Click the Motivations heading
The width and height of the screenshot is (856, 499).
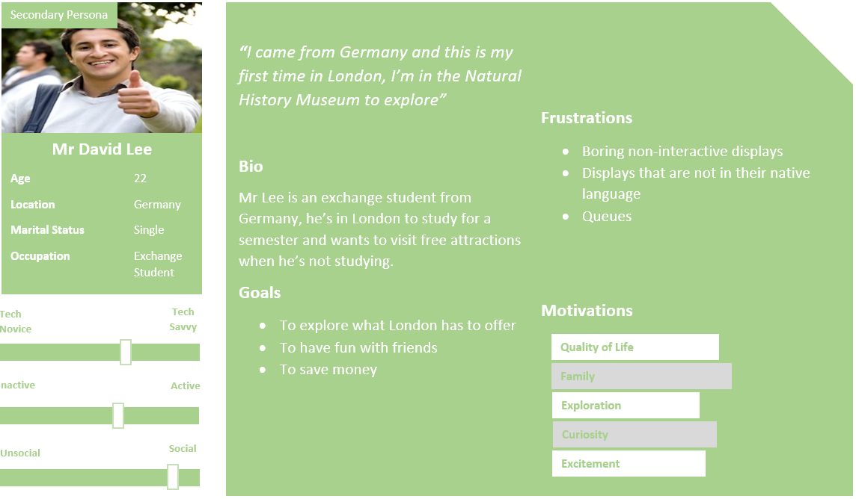(x=587, y=311)
